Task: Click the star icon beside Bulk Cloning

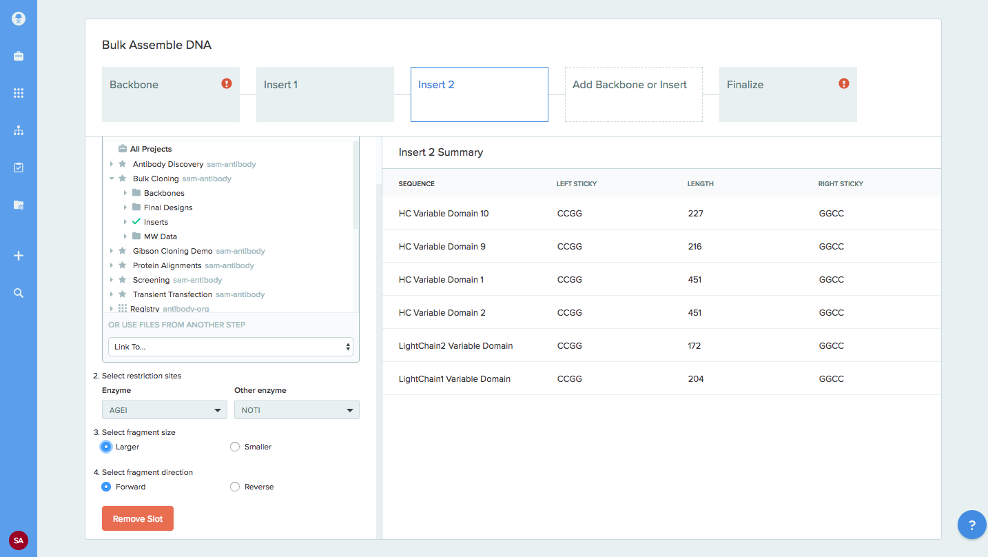Action: [x=122, y=179]
